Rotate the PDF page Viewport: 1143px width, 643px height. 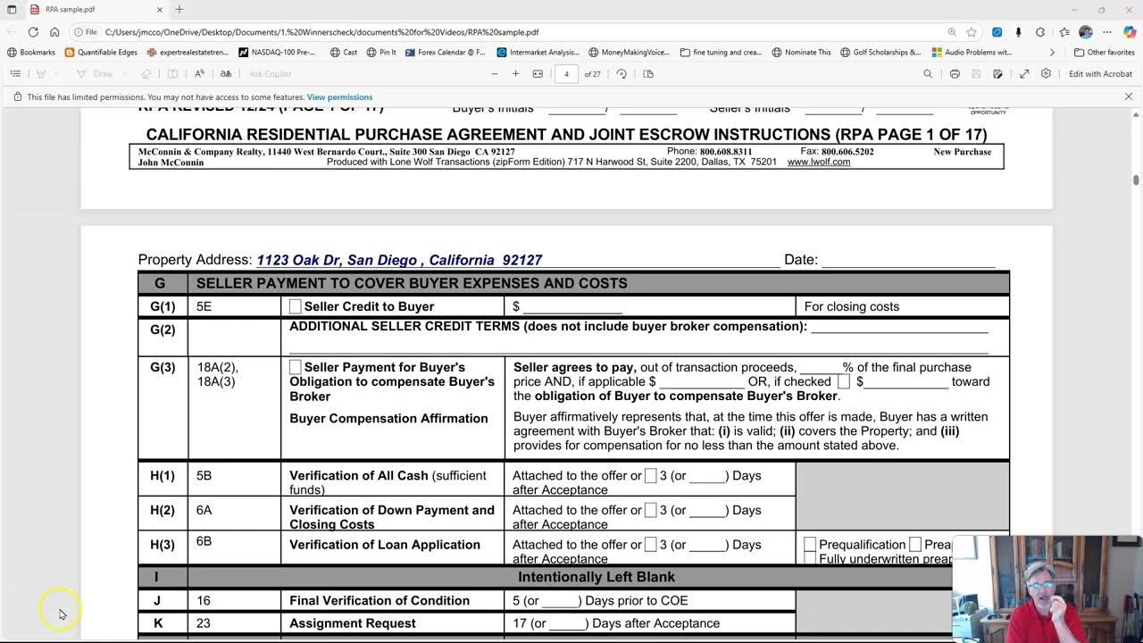coord(622,74)
